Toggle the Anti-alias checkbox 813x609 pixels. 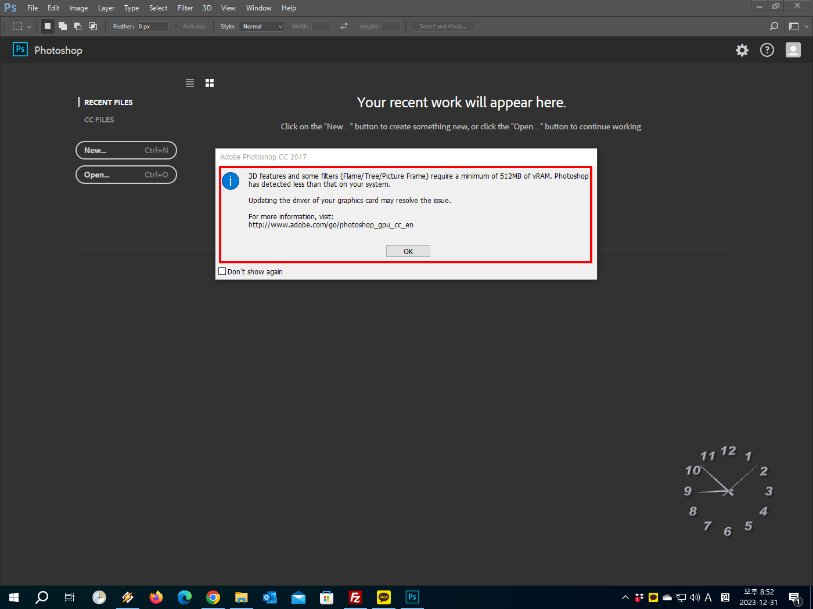[177, 26]
